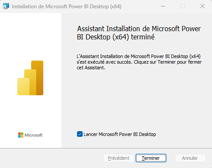
Task: Click the window title 'Installation de Microsoft Power BI Desktop (x64)'
Action: (67, 6)
